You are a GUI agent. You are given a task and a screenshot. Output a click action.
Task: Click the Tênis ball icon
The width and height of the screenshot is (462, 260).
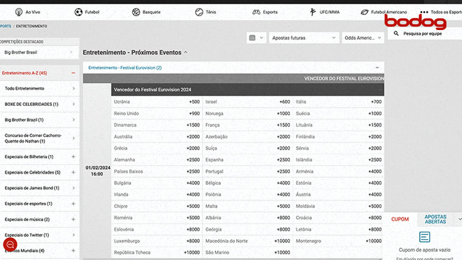click(x=199, y=12)
